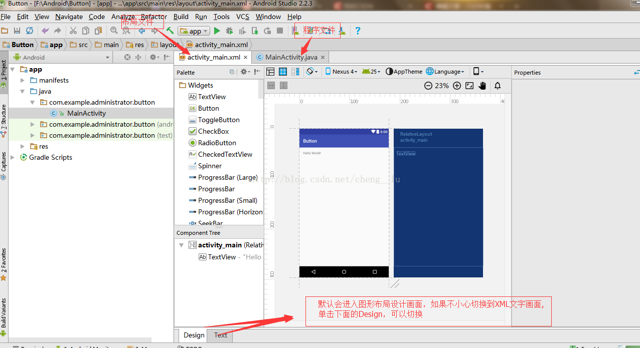
Task: Pick CheckBox widget from Palette
Action: coord(213,131)
